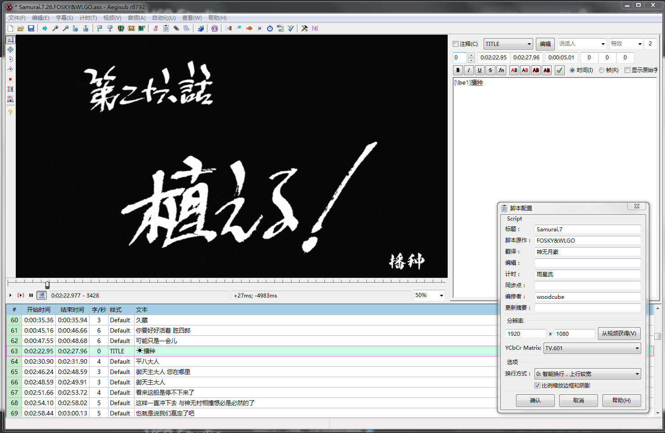Open the 说话人 actor dropdown
Screen dimensions: 665x433
tap(603, 44)
